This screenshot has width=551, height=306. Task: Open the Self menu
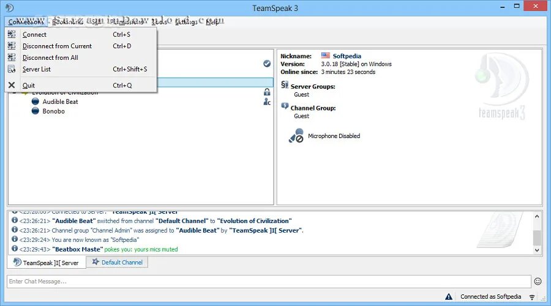[96, 22]
